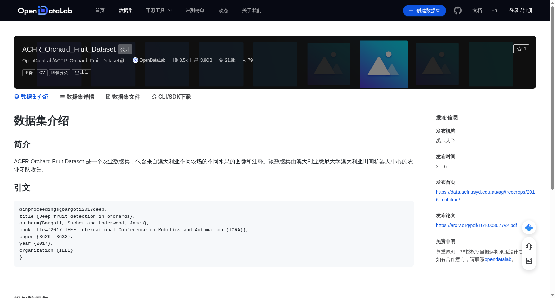The width and height of the screenshot is (555, 298).
Task: Click the @inproceedings citation code line
Action: [x=63, y=209]
